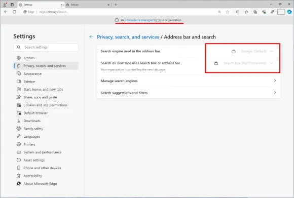Screen dimensions: 294x198
Task: Open Start, home, and new tabs
Action: tap(46, 89)
